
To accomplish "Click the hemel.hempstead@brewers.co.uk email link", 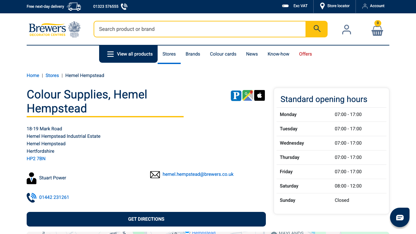I will pos(198,174).
